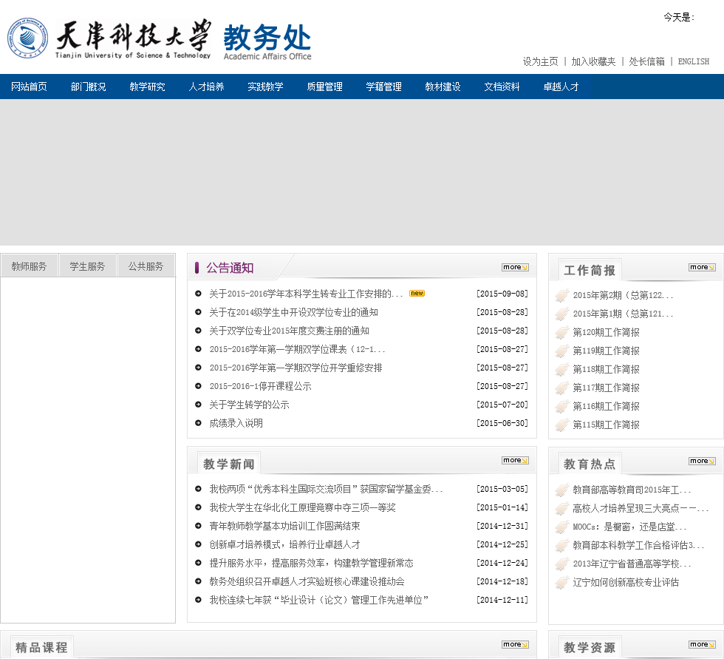Click the 'new' badge on first notice
Image resolution: width=724 pixels, height=659 pixels.
click(417, 294)
